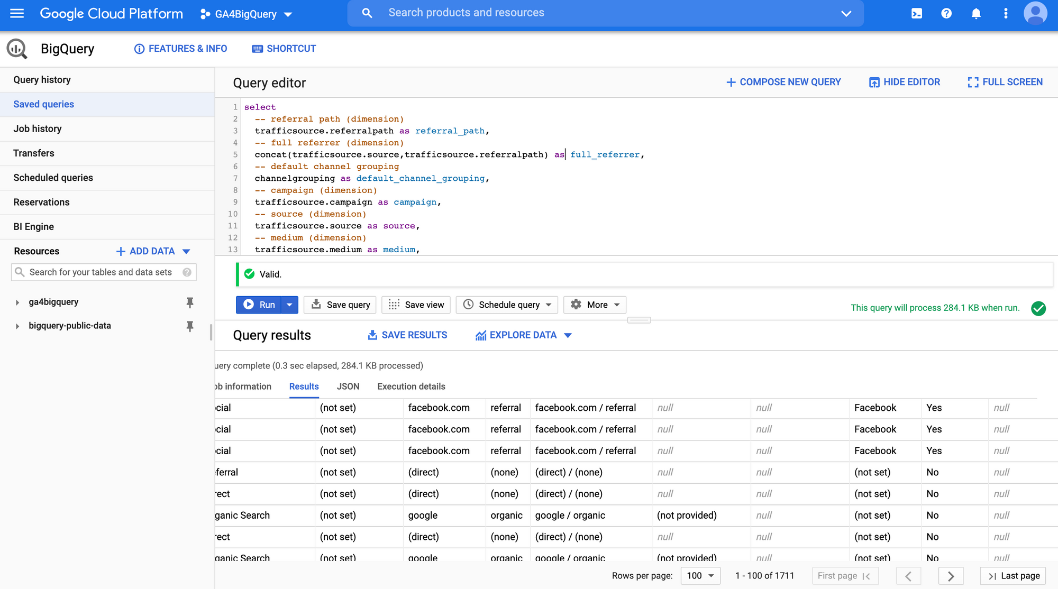Run the query
Screen dimensions: 1058x589
pos(259,305)
